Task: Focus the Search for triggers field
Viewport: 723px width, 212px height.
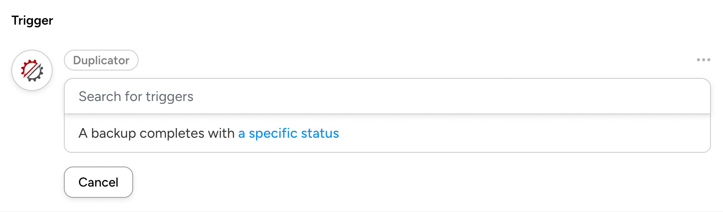Action: click(x=387, y=96)
